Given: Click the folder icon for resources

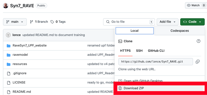Looking at the screenshot, I should coord(9,64).
